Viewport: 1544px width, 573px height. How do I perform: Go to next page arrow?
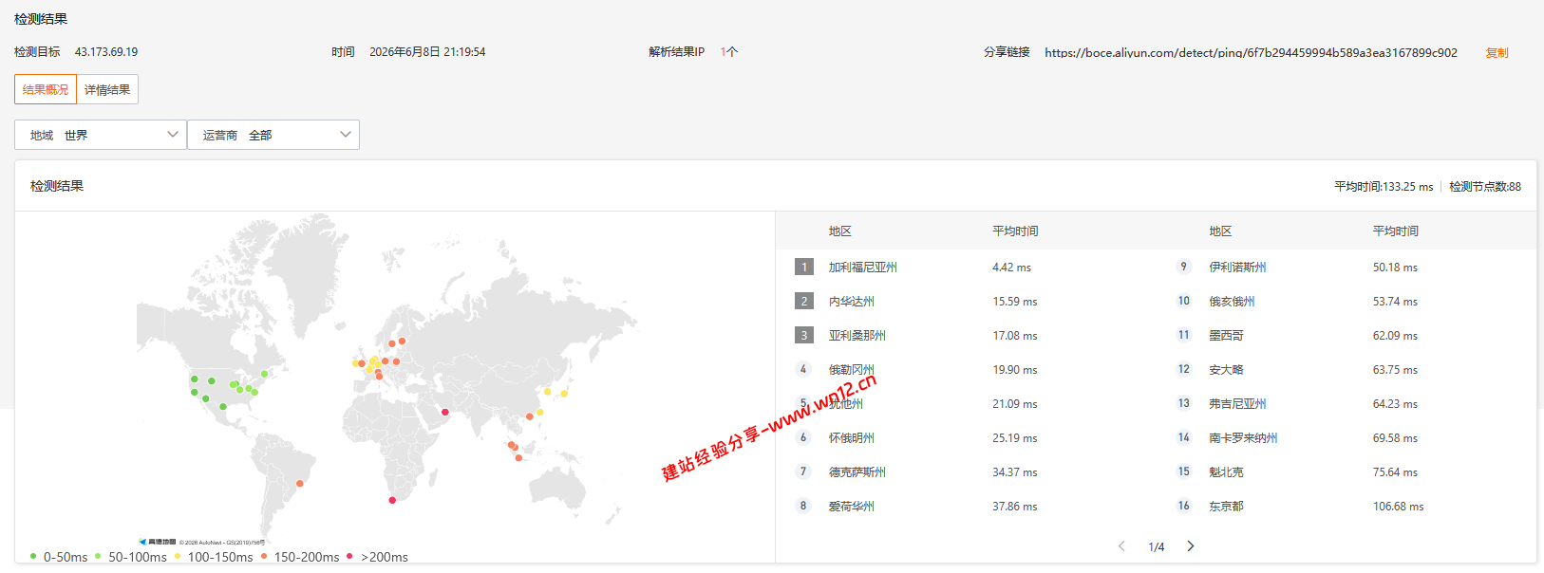point(1190,546)
